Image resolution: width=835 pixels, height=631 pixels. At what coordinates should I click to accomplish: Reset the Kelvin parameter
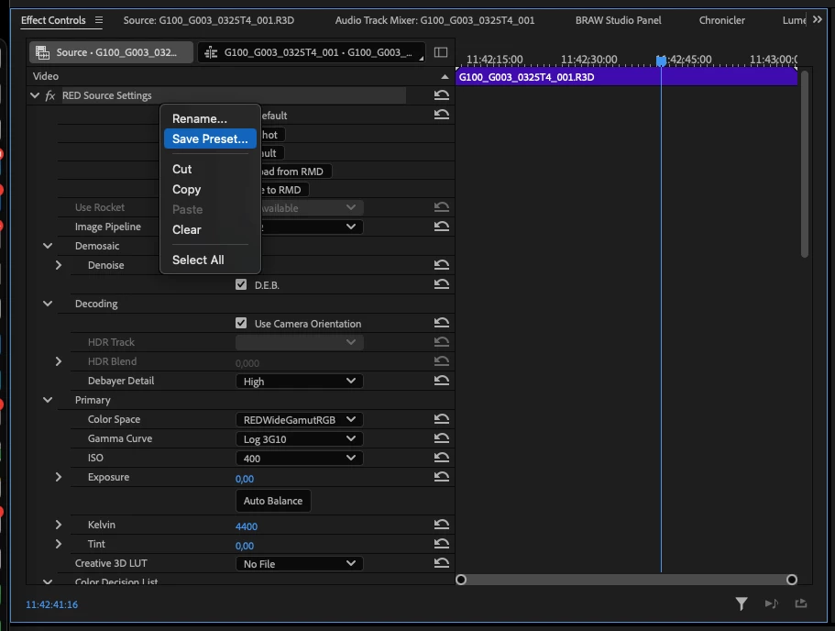click(x=442, y=525)
